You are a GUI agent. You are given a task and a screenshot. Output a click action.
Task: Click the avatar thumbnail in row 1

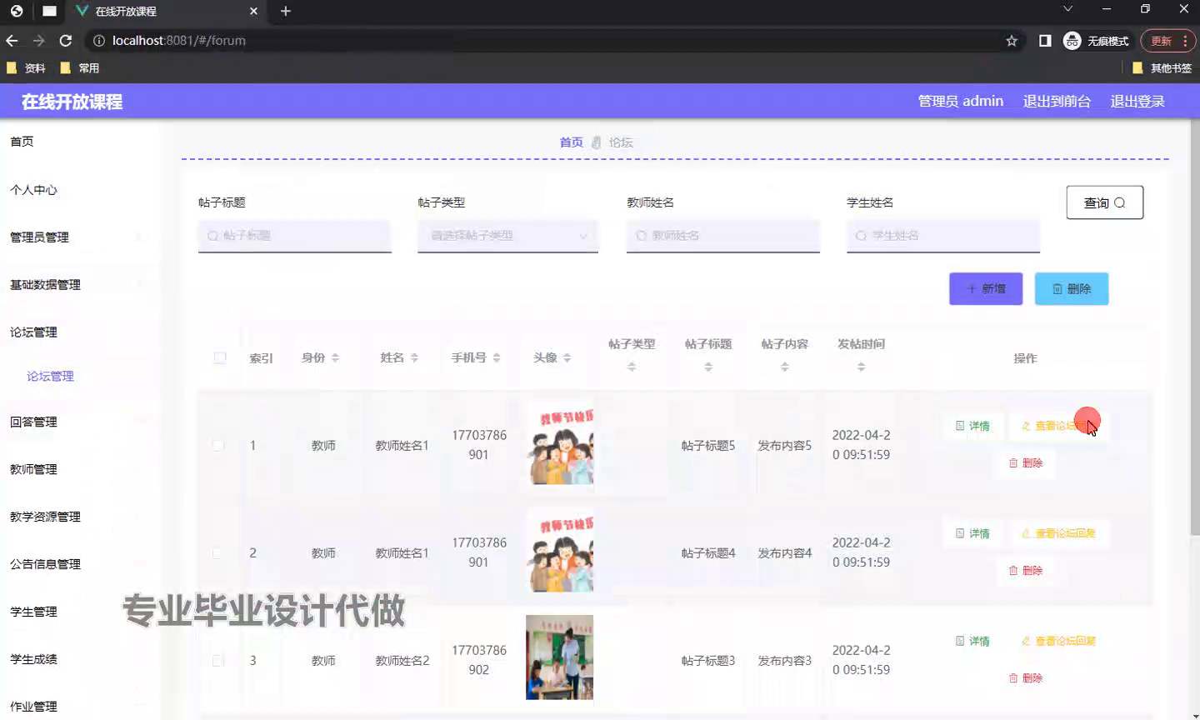pyautogui.click(x=560, y=443)
